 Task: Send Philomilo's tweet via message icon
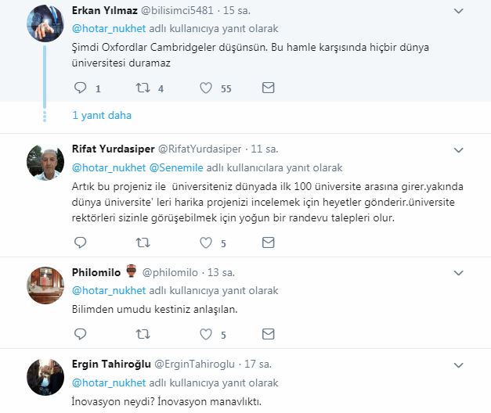(269, 334)
